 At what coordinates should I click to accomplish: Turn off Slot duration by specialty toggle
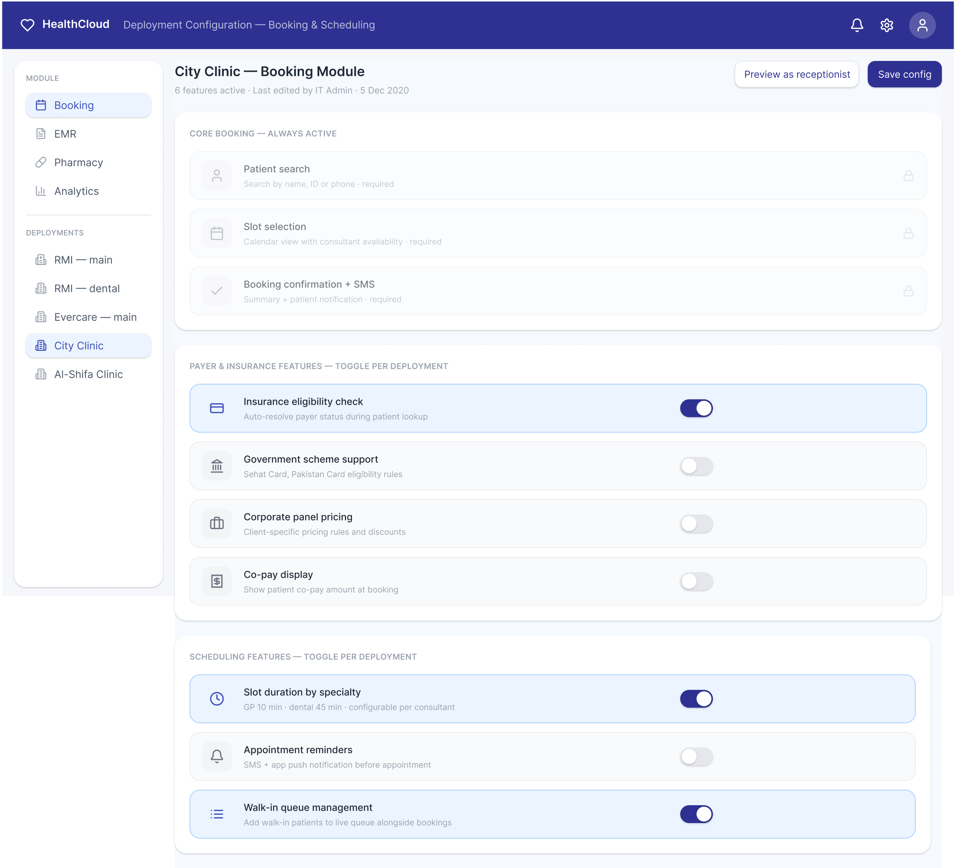[x=696, y=699]
